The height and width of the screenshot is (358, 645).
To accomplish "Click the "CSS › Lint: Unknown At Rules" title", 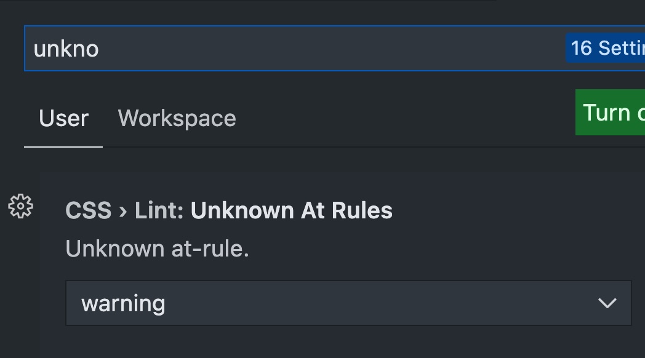I will pos(228,210).
